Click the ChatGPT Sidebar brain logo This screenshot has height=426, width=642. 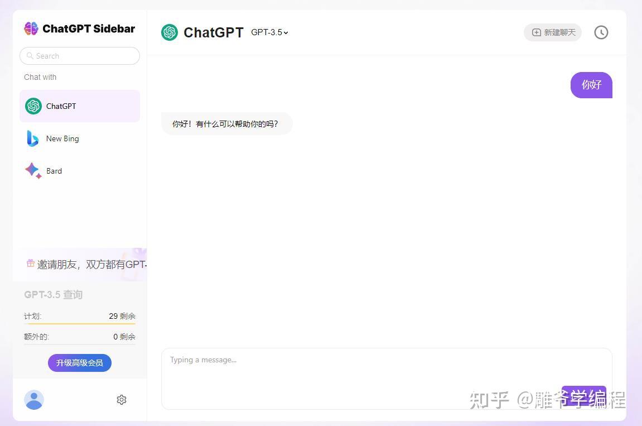click(31, 28)
